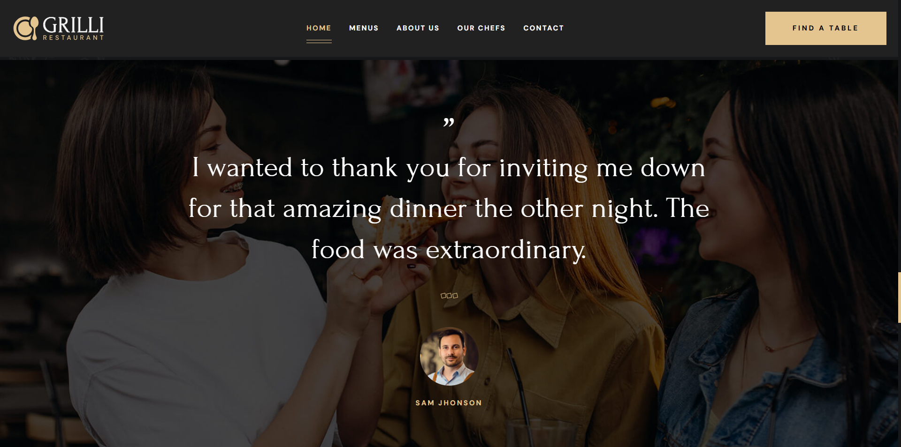The image size is (901, 447).
Task: Click the rightmost gold square separator
Action: [x=455, y=296]
